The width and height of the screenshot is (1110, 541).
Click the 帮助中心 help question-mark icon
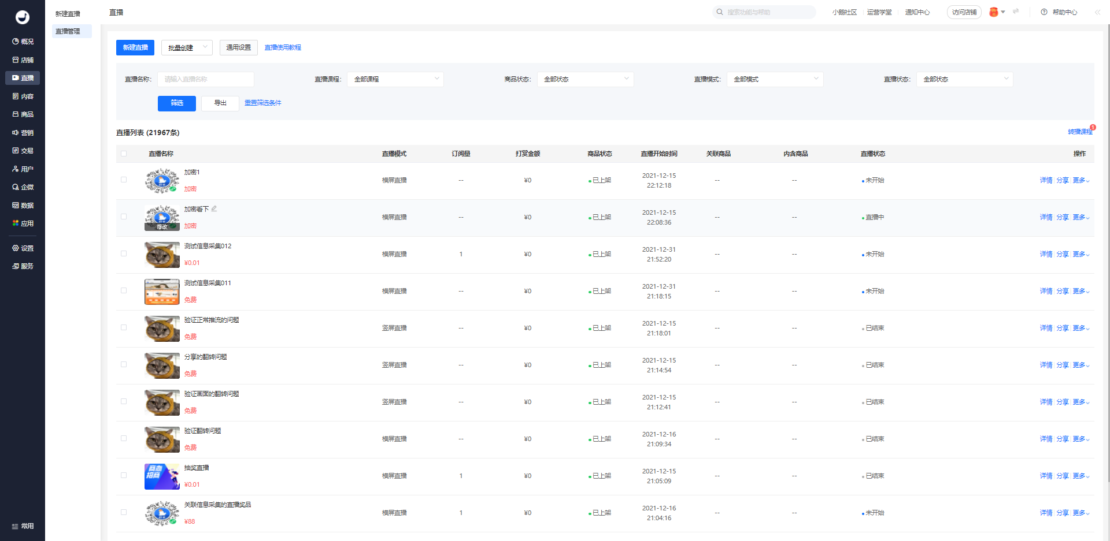(1044, 12)
